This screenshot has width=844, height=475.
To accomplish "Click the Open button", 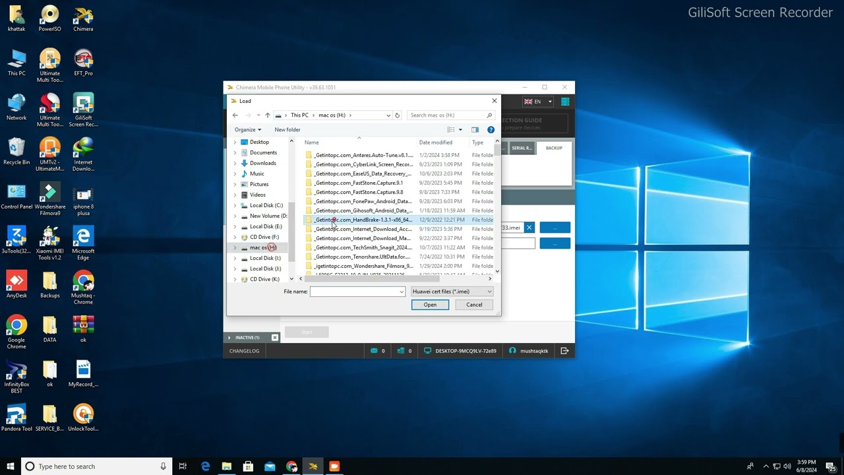I will coord(430,305).
